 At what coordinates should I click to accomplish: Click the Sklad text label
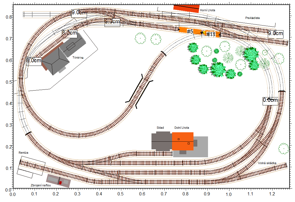pos(160,128)
